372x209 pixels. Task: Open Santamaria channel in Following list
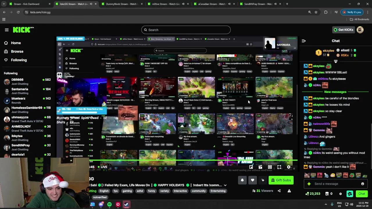click(28, 91)
